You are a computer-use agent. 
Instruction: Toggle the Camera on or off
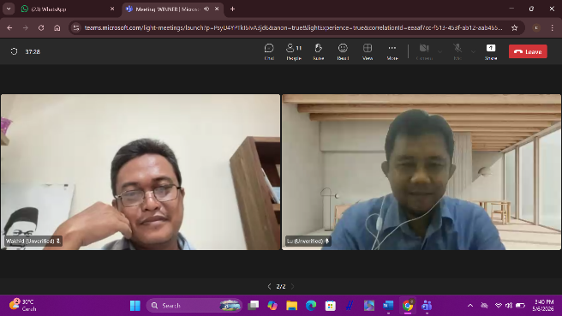(424, 51)
